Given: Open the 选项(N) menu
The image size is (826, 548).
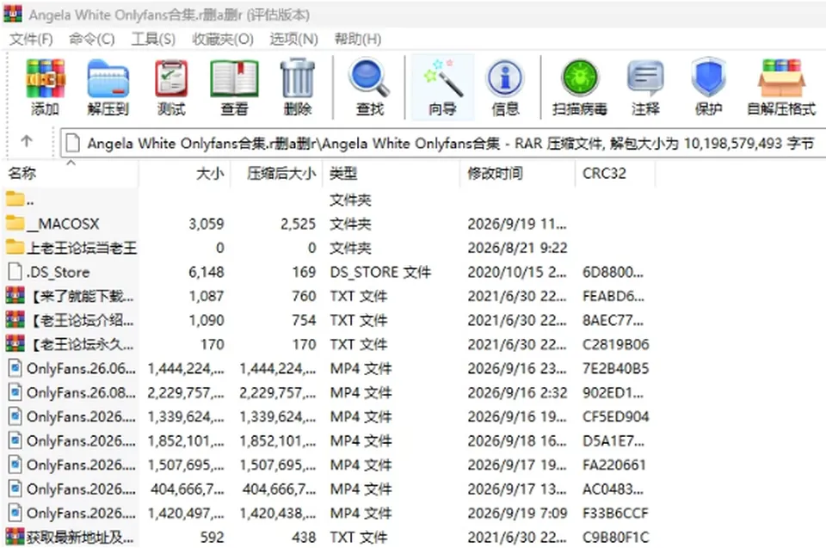Looking at the screenshot, I should point(294,39).
